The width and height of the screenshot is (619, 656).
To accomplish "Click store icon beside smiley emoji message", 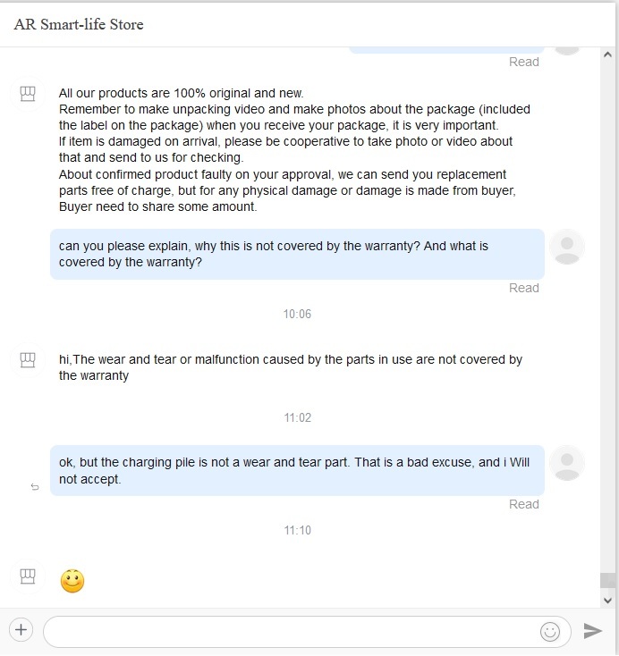I will click(x=28, y=576).
